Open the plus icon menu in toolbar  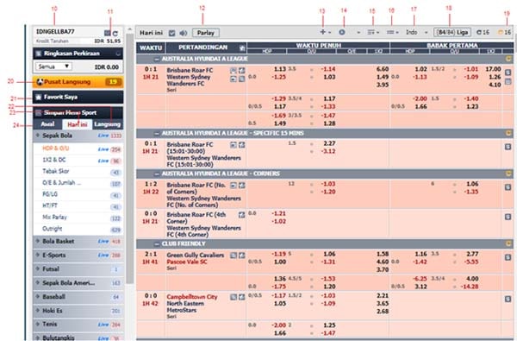tap(325, 32)
